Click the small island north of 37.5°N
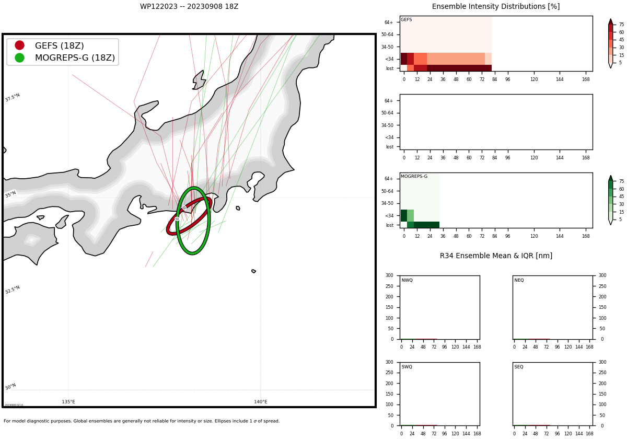The image size is (627, 439). coord(199,80)
